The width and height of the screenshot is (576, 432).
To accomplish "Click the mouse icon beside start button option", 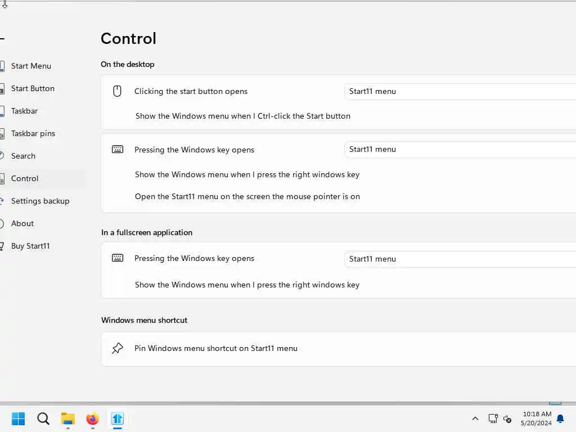I will (117, 91).
